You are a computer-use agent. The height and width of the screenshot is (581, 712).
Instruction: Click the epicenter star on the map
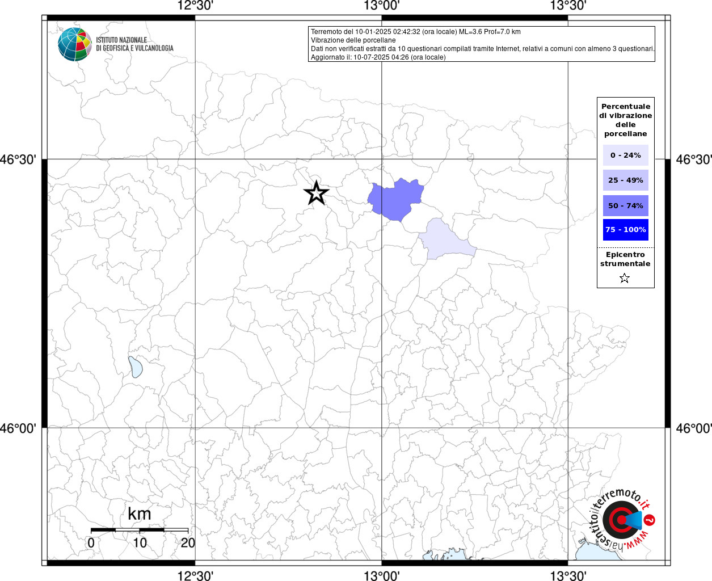(316, 193)
